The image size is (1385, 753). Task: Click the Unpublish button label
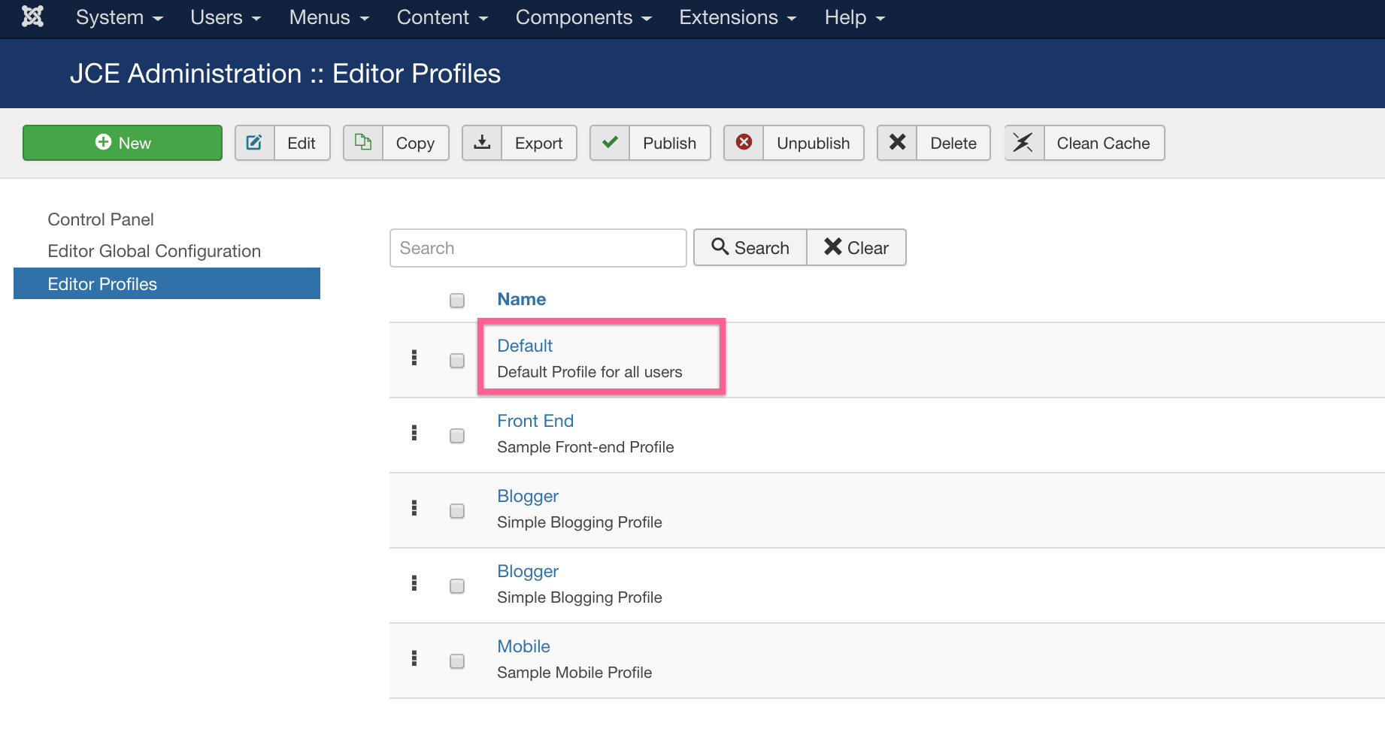pos(813,143)
